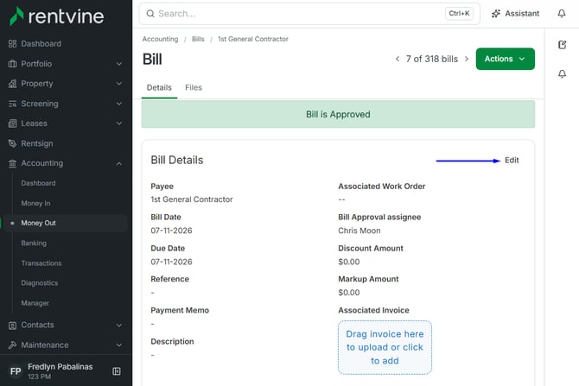Click the FP user avatar

(16, 371)
